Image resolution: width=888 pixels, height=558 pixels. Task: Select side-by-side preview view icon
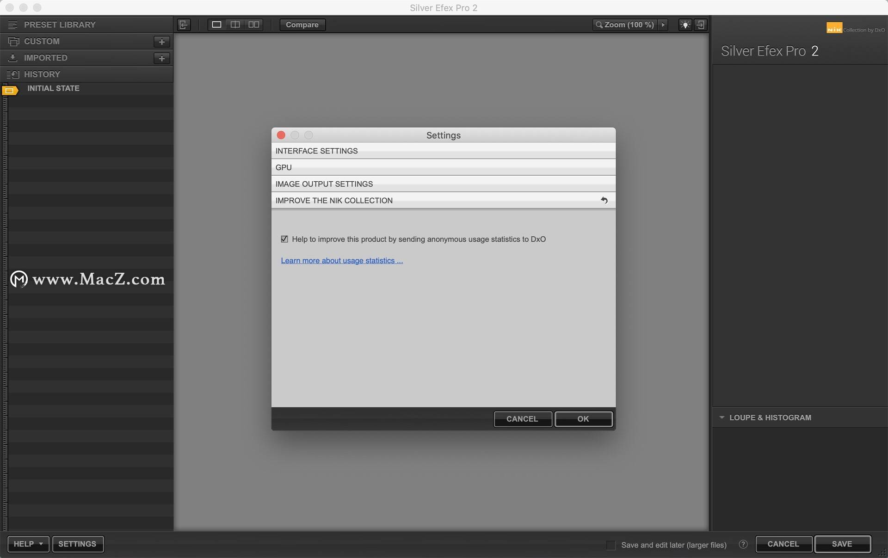[253, 25]
